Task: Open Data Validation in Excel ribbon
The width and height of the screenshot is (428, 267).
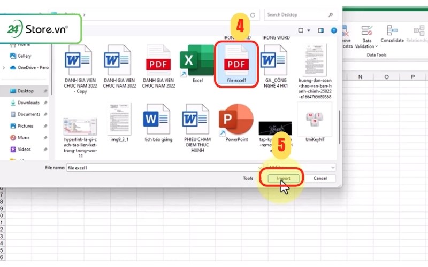Action: click(x=366, y=37)
